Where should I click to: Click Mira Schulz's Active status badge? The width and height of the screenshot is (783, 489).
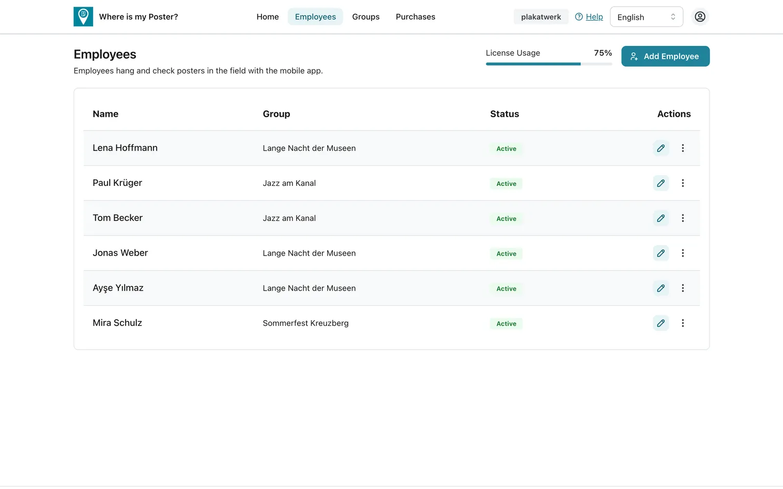point(506,324)
